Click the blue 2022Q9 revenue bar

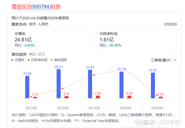59,84
